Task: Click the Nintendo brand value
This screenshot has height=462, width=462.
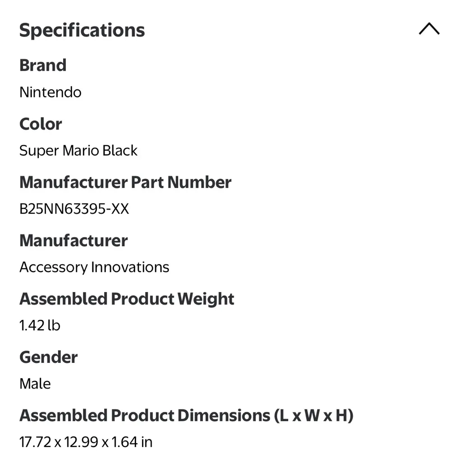Action: pos(50,92)
